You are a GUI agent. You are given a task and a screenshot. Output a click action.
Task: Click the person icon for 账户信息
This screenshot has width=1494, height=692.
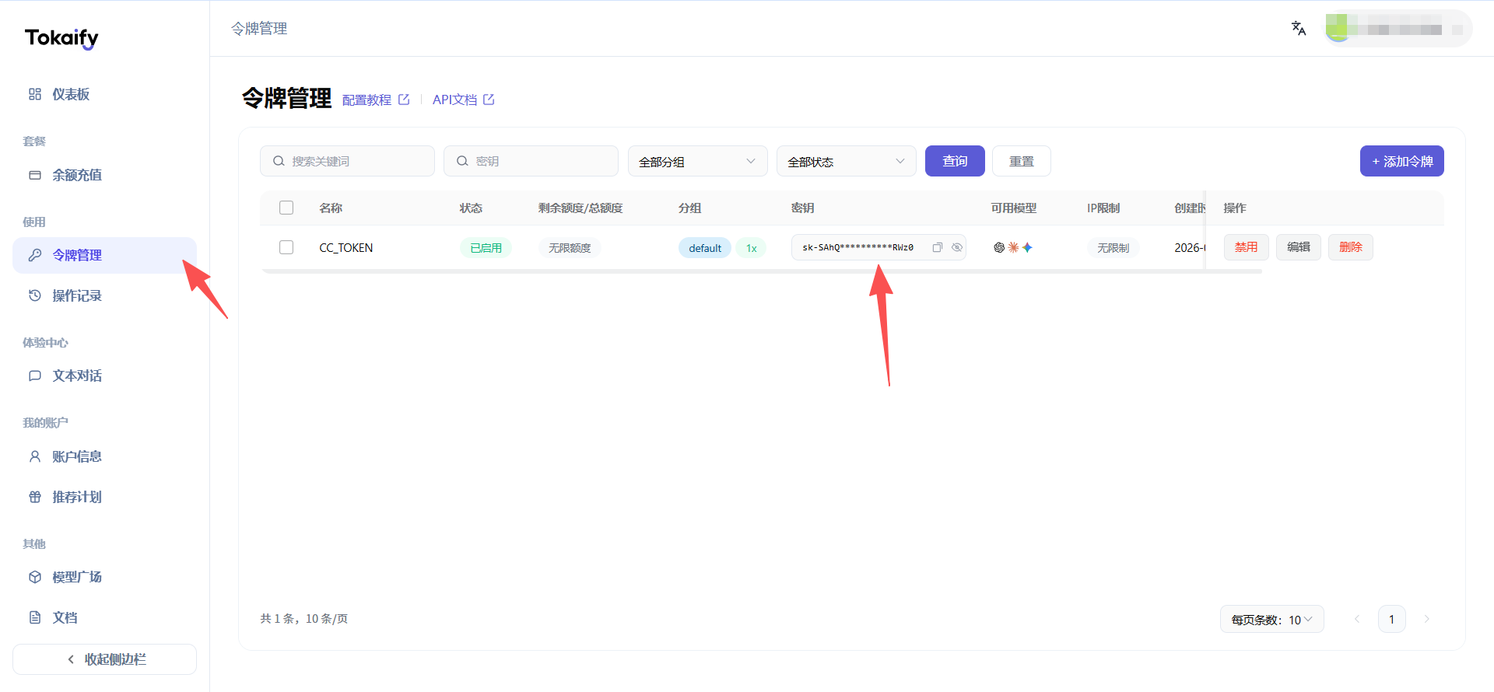coord(35,456)
